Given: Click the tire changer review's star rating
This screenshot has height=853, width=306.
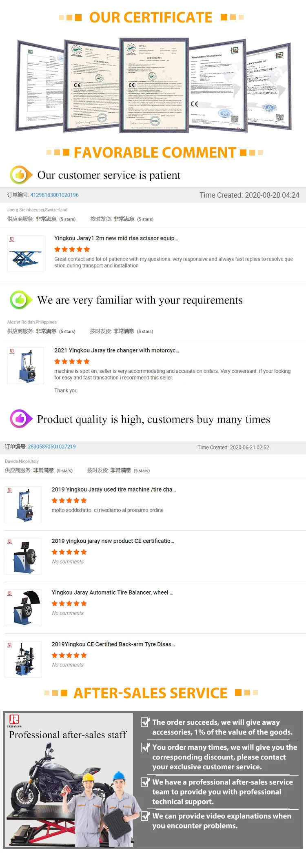Looking at the screenshot, I should tap(72, 361).
